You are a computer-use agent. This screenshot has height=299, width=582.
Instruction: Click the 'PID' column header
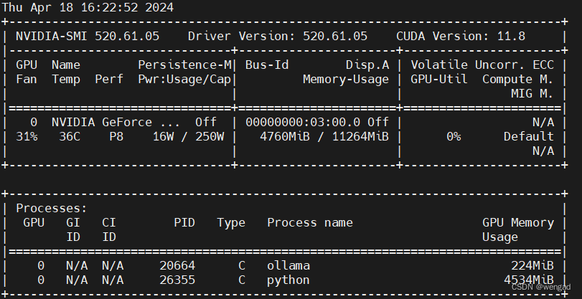coord(184,223)
